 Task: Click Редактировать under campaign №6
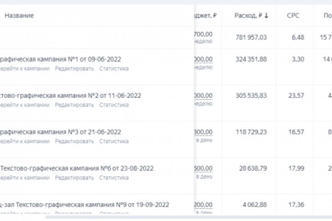tap(74, 178)
